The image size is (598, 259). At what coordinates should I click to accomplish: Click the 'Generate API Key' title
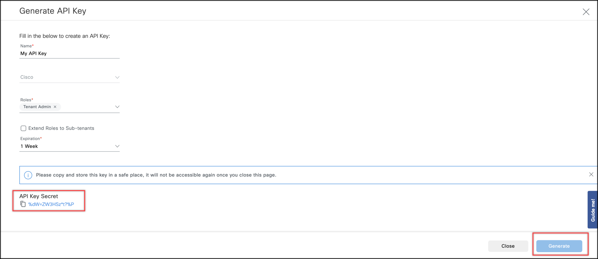pos(53,11)
